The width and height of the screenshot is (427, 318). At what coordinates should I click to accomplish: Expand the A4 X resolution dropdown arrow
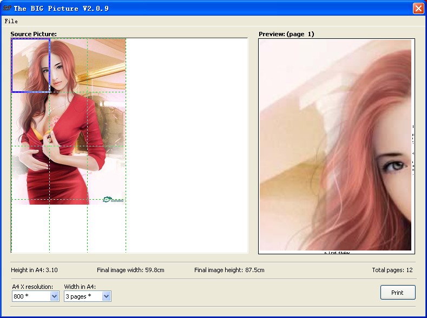tap(55, 296)
